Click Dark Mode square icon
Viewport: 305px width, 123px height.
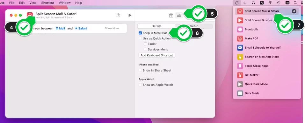(x=240, y=93)
